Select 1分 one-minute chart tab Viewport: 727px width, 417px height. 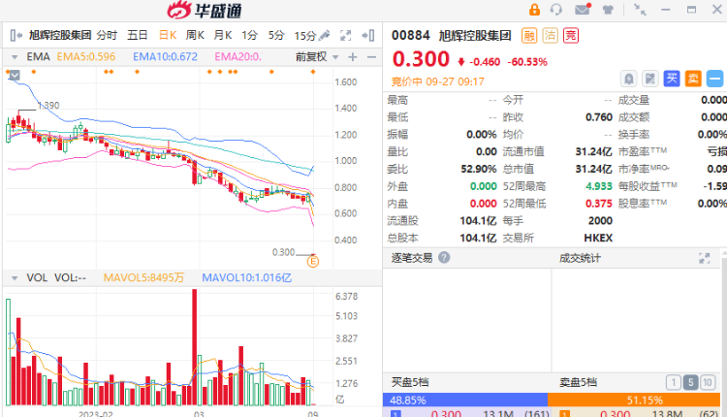click(249, 35)
